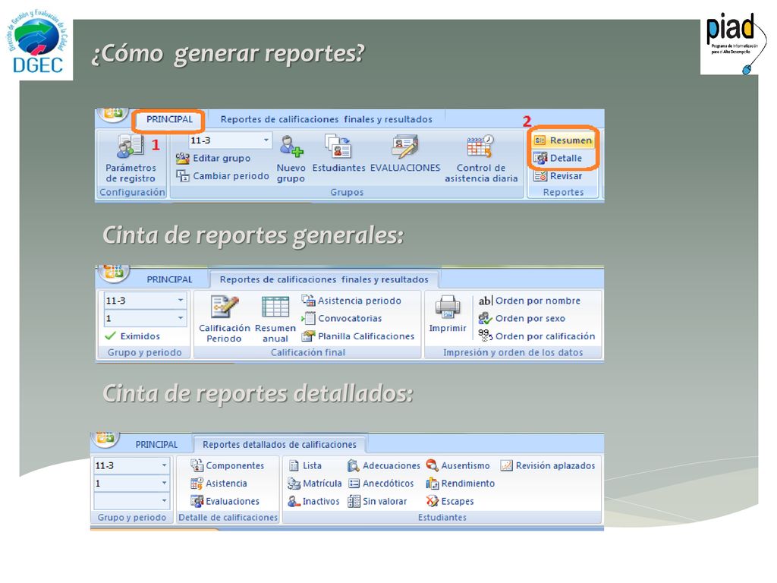
Task: Click Office button in detailed reports ribbon
Action: pyautogui.click(x=105, y=438)
